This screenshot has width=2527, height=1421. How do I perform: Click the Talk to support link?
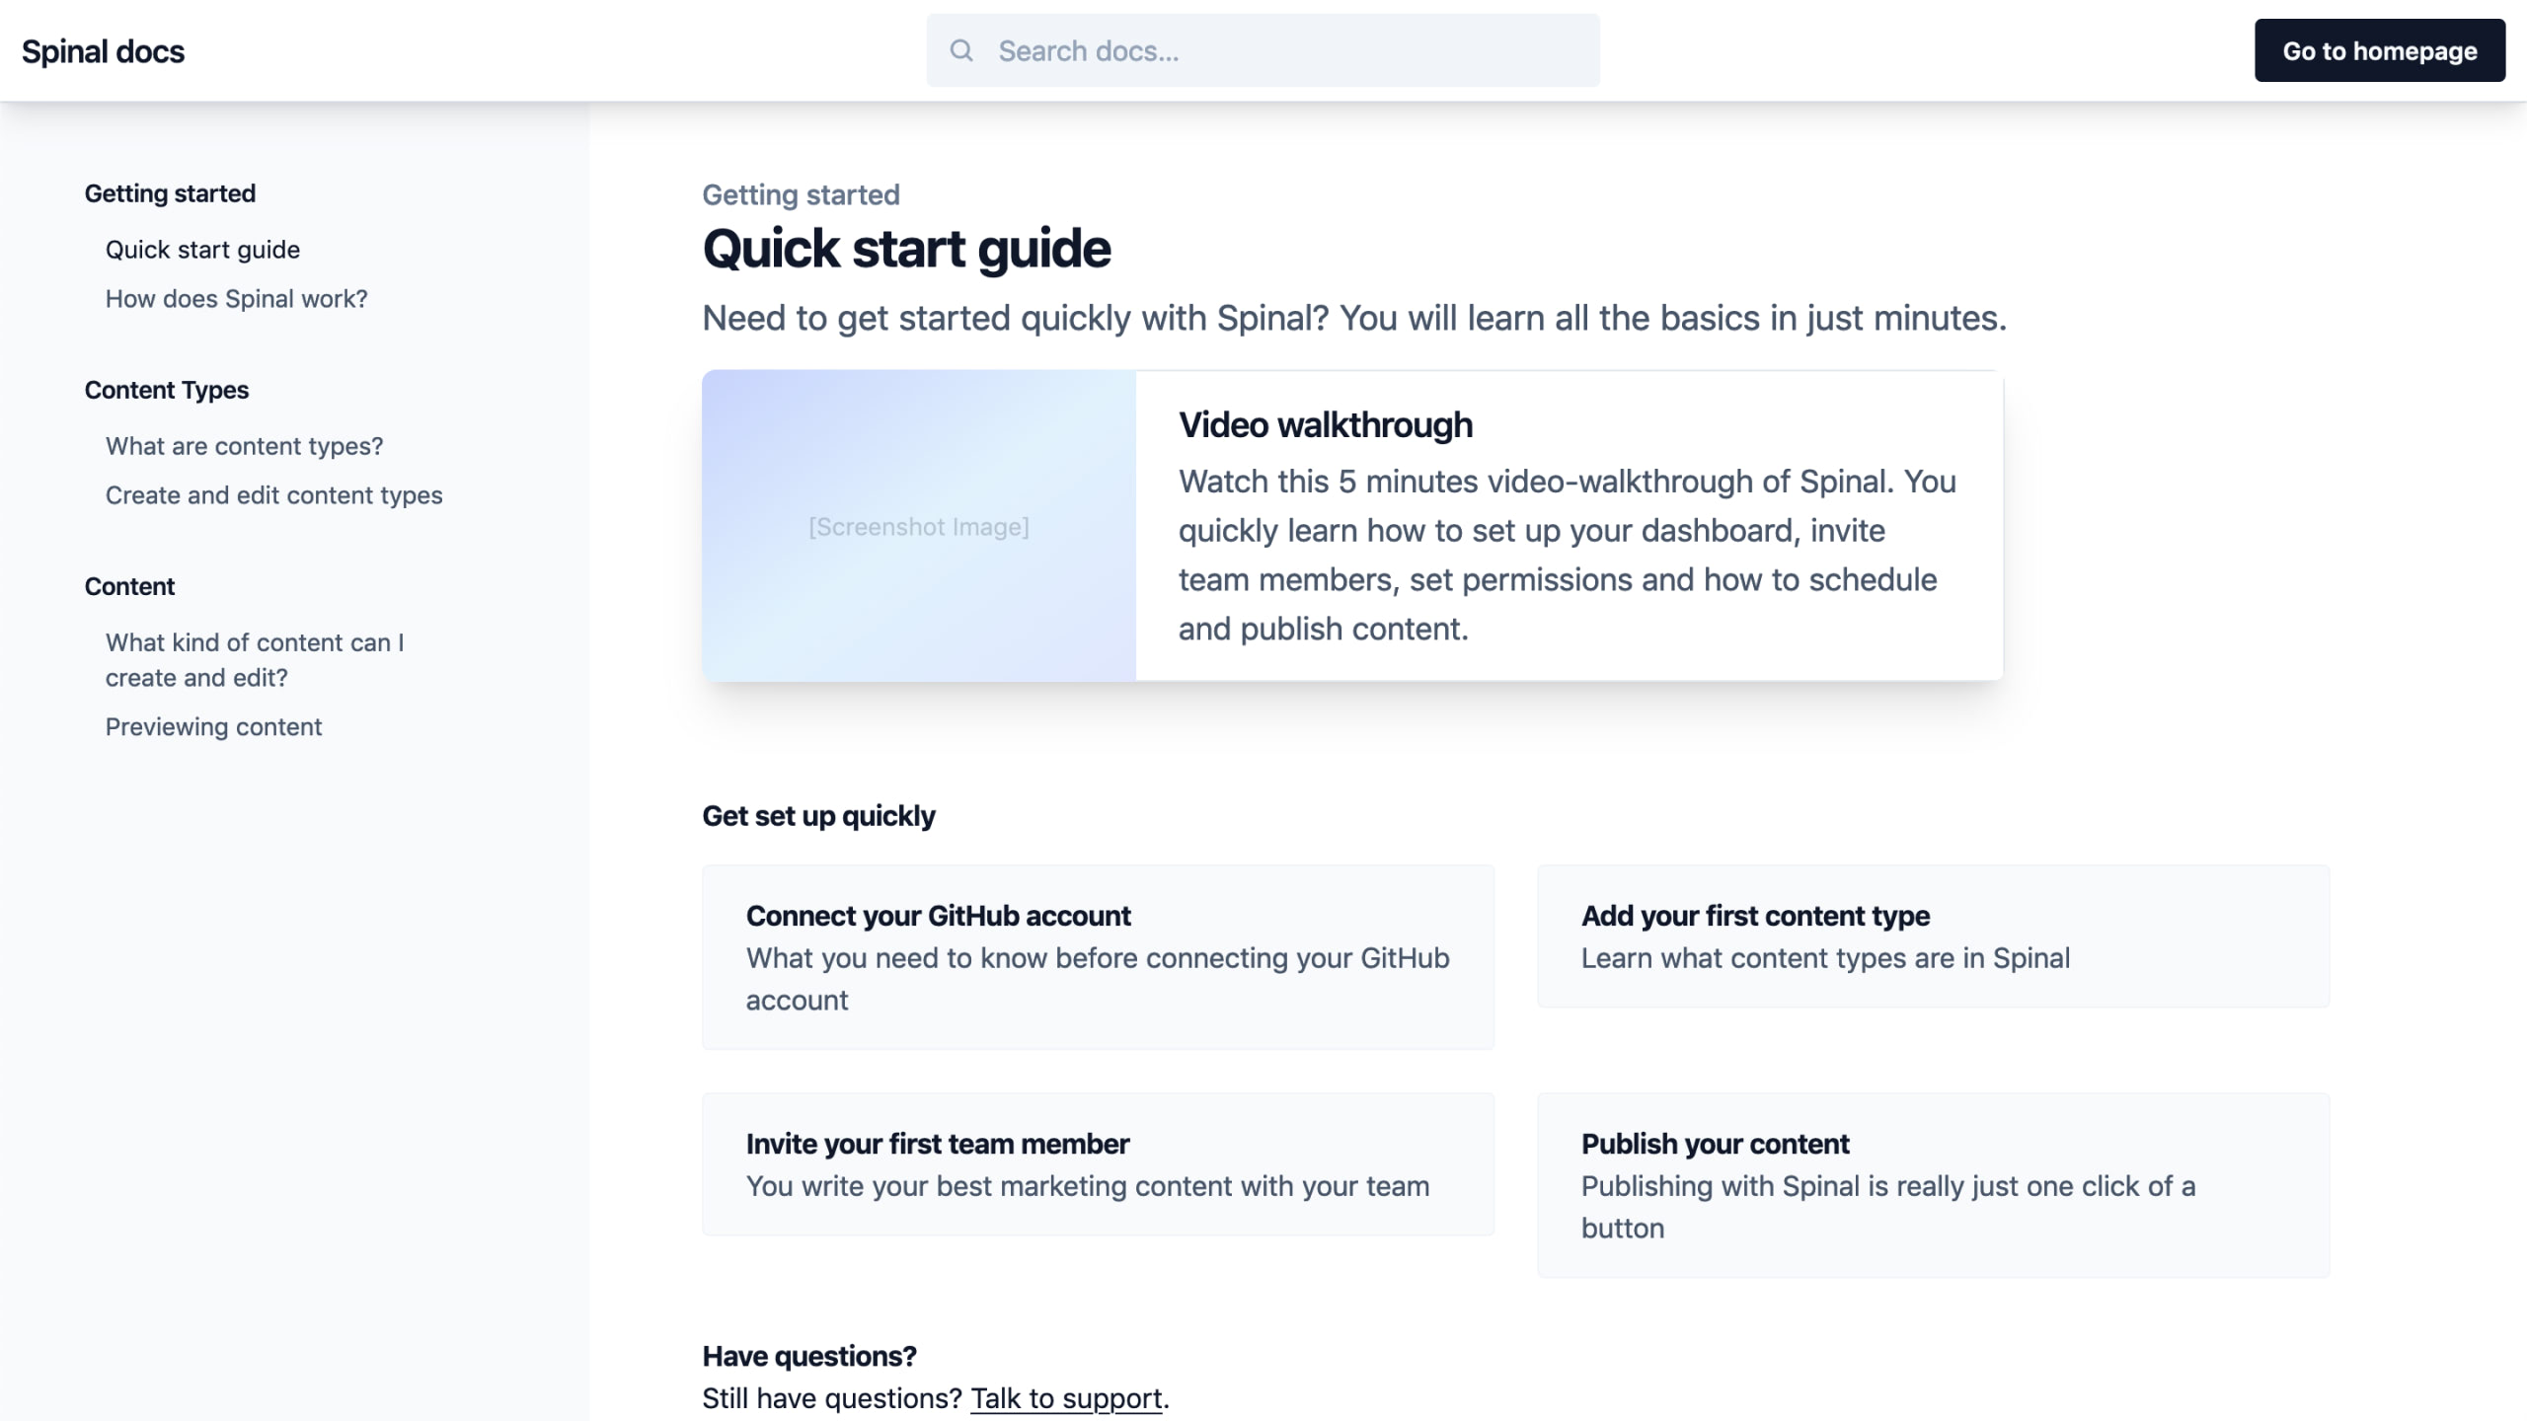pos(1066,1398)
